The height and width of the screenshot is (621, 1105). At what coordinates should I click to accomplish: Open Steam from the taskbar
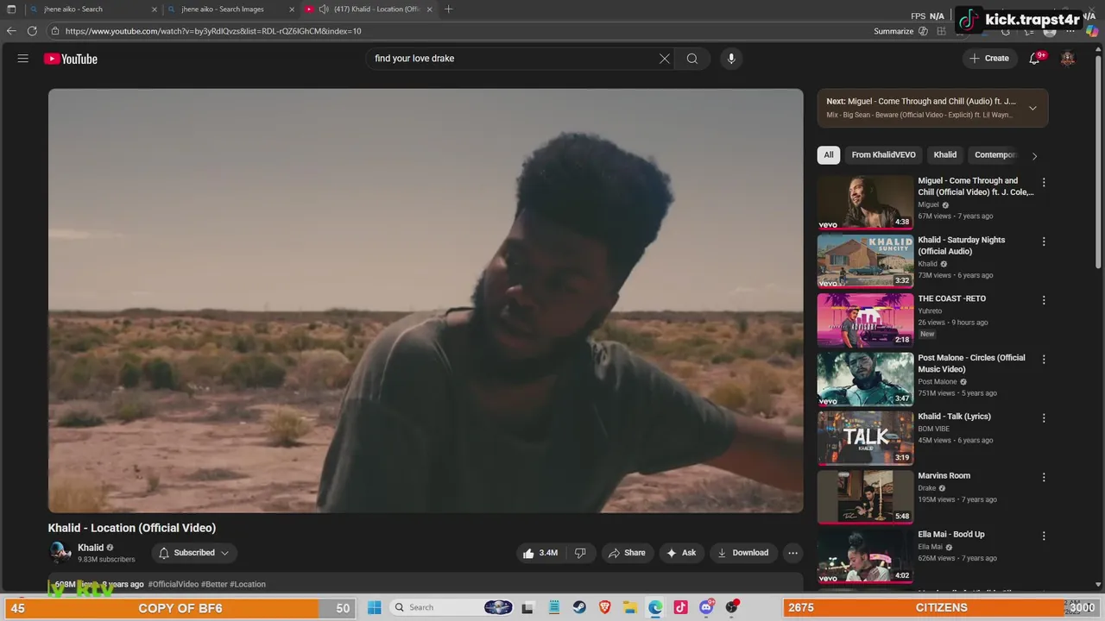(579, 607)
